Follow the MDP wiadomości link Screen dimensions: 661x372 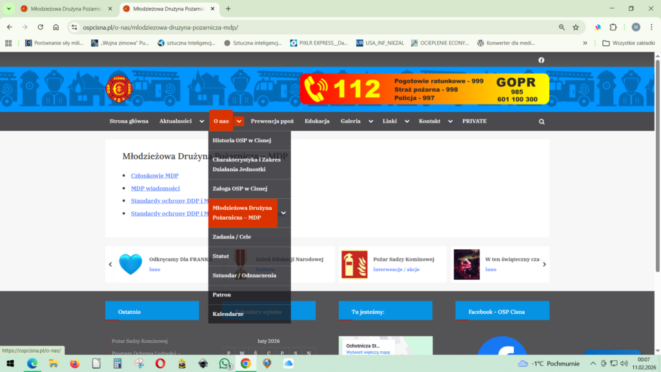click(155, 189)
